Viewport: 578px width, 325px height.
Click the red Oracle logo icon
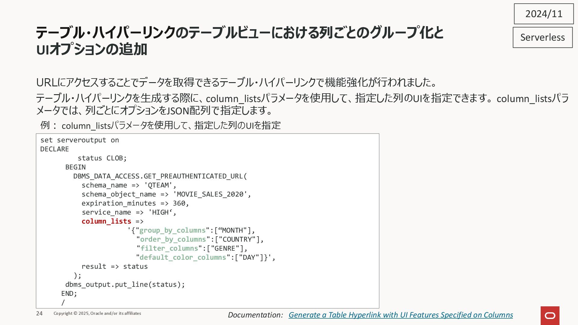550,315
